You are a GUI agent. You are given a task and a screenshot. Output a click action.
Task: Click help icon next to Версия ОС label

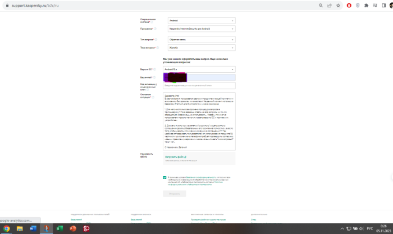click(154, 69)
